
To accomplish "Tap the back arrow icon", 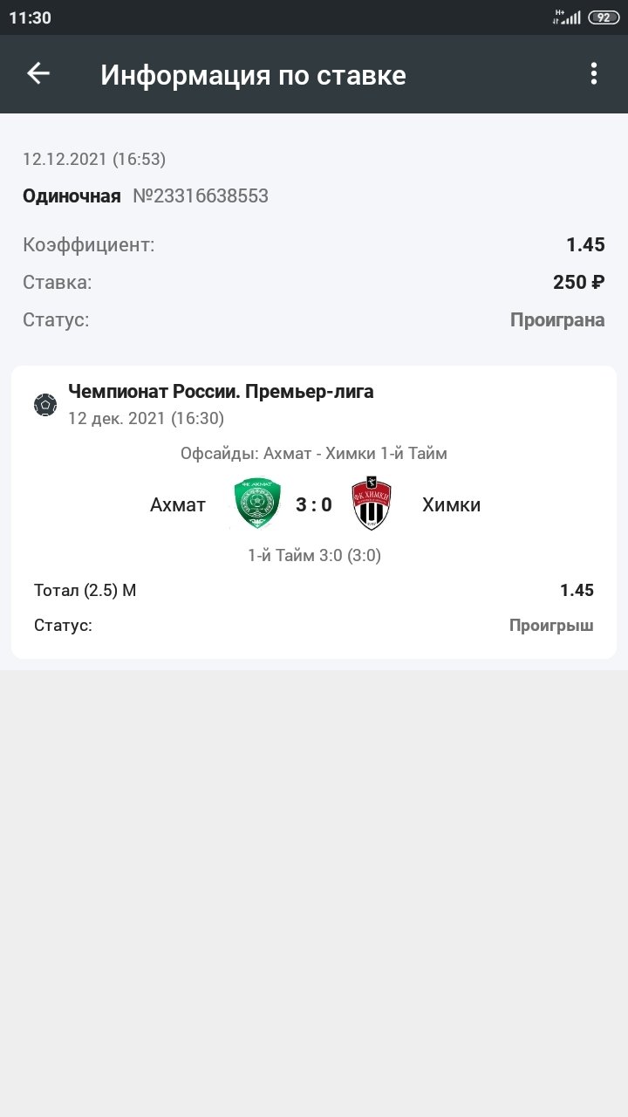I will point(38,74).
